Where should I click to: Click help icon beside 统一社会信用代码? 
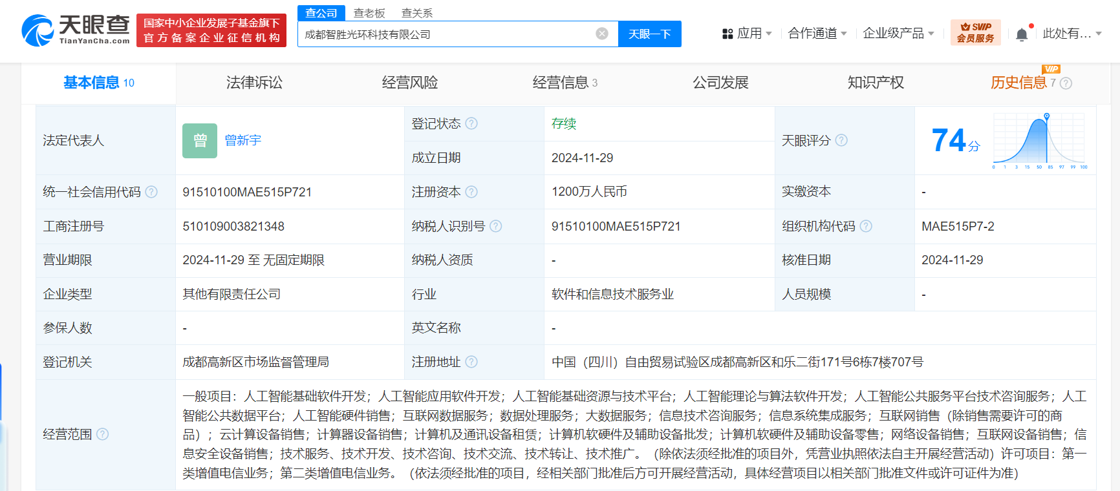(x=151, y=192)
